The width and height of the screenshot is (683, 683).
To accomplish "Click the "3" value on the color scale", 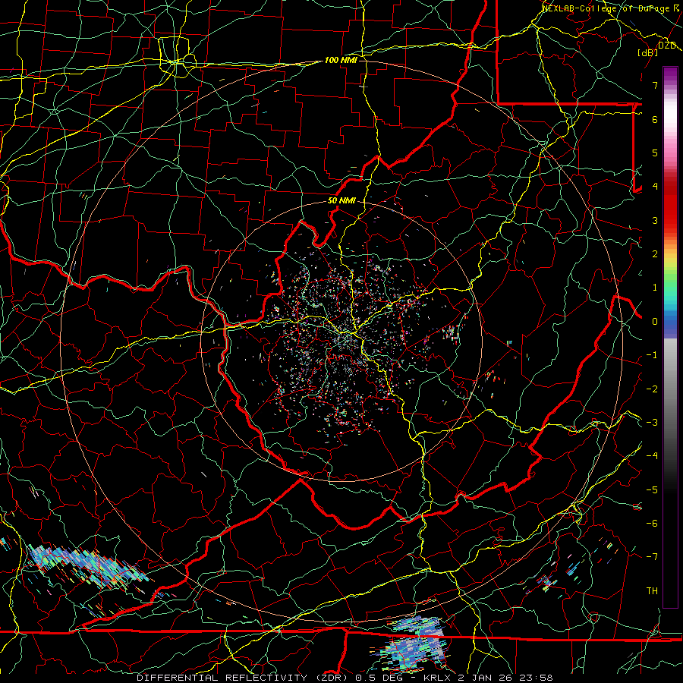I will (655, 220).
